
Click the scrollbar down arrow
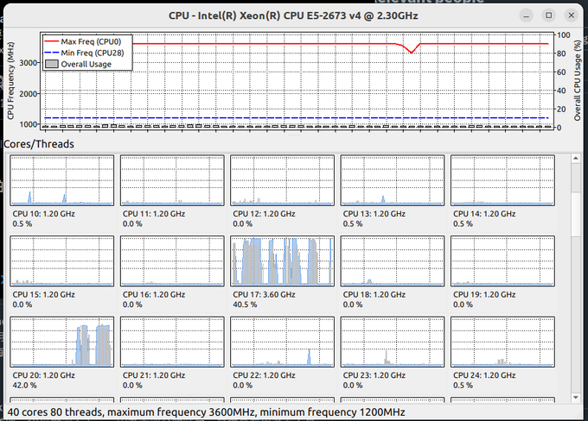click(576, 398)
